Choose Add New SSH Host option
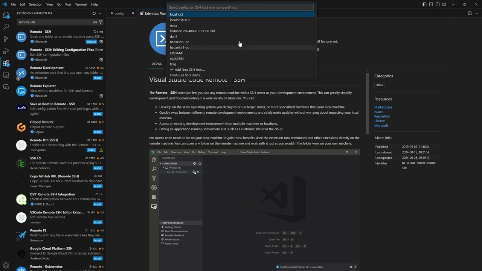 (241, 70)
